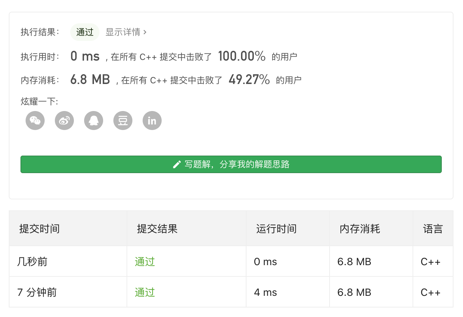Open the 显示详情 details link
Screen dimensions: 463x317
point(123,32)
